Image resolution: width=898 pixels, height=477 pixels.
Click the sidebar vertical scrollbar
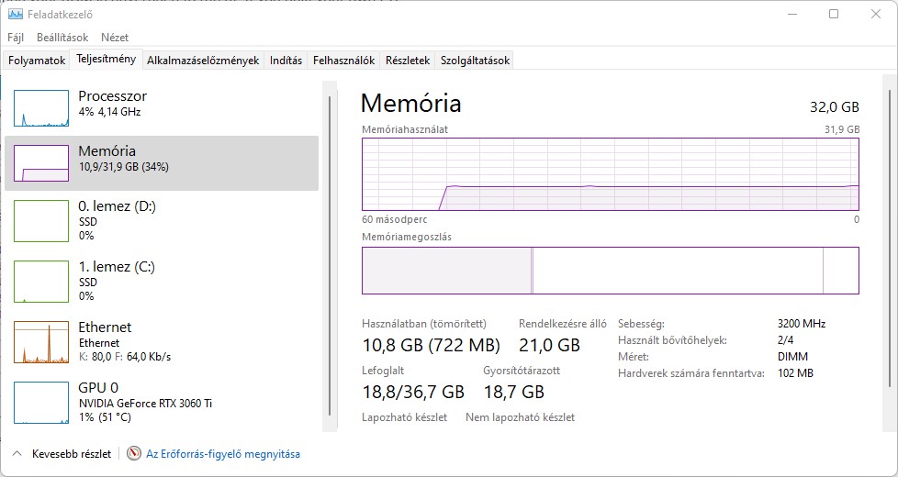(x=331, y=257)
